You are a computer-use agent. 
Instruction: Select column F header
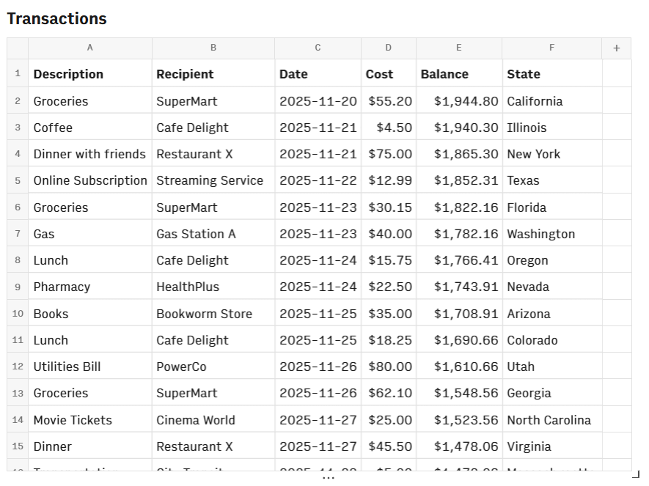(551, 48)
